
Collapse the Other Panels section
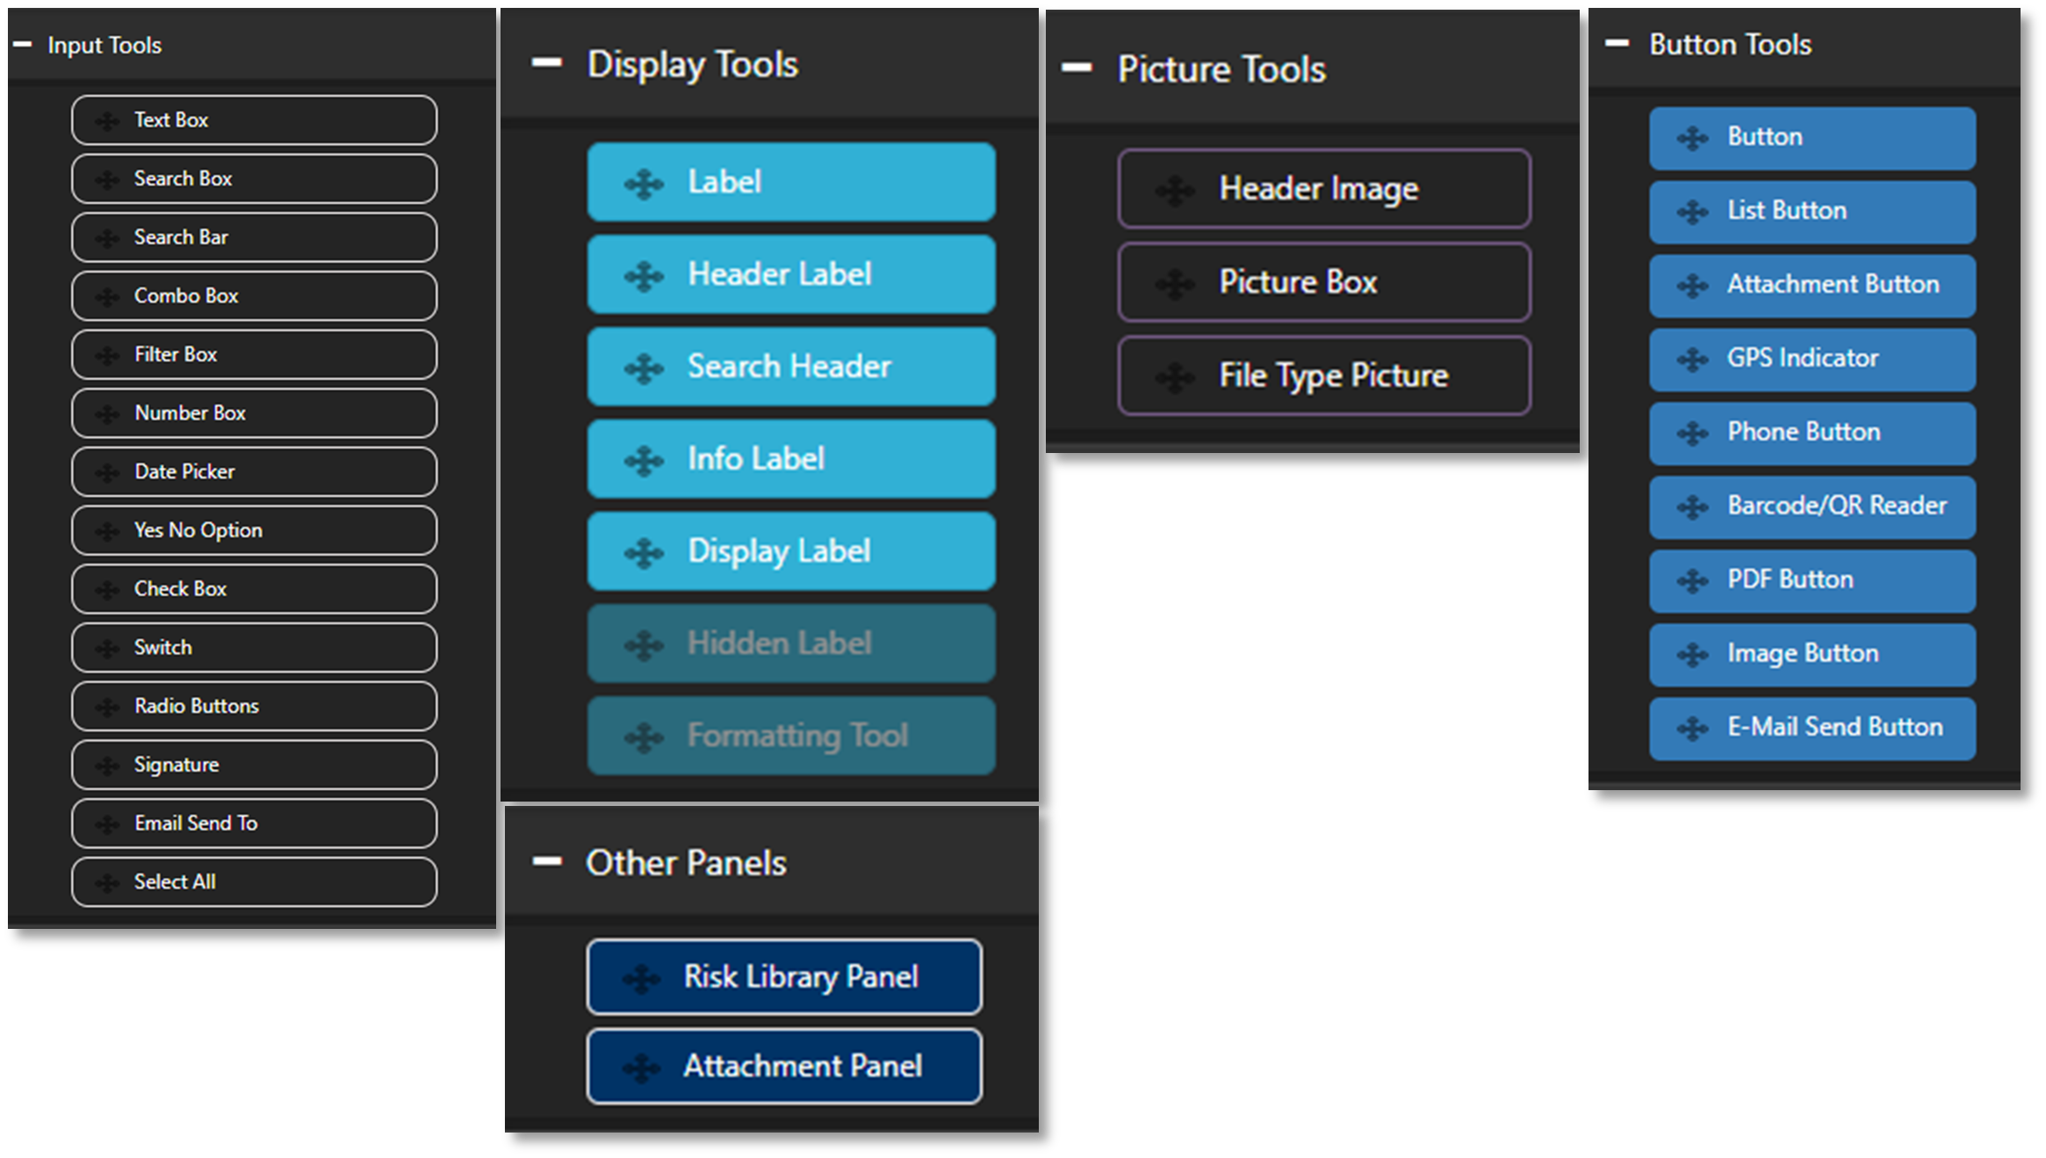[x=546, y=862]
